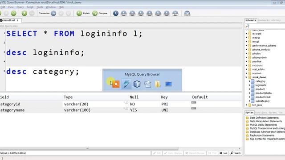Open Data Definition Statements folder
This screenshot has width=285, height=160.
coord(264,118)
